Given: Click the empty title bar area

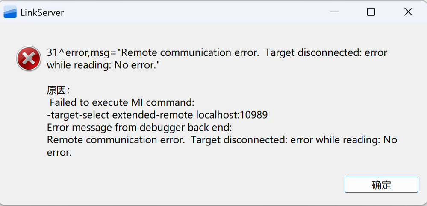Looking at the screenshot, I should [x=192, y=12].
